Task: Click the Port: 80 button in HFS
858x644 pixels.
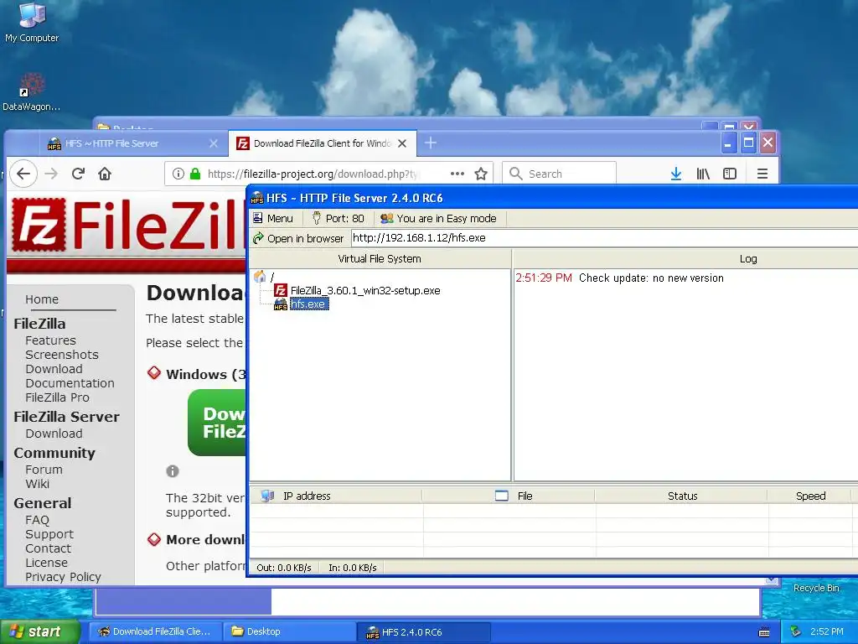Action: 339,219
